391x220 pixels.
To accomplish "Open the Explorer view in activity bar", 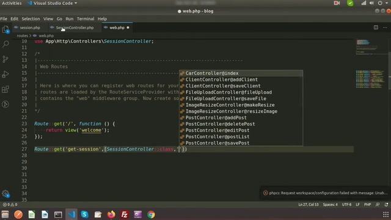I will click(x=5, y=30).
